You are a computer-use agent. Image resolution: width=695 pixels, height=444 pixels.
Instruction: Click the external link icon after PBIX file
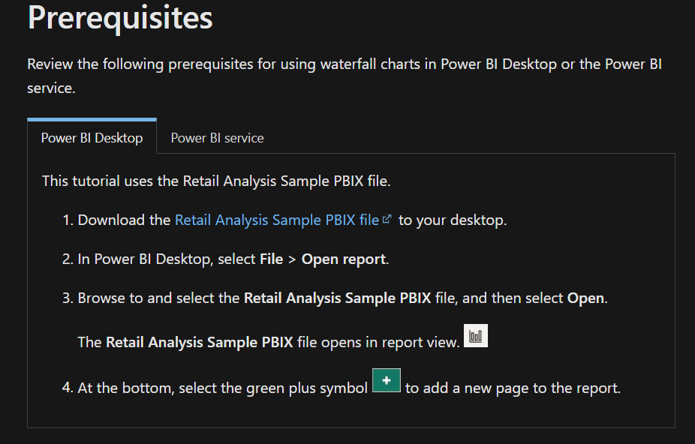(x=387, y=219)
